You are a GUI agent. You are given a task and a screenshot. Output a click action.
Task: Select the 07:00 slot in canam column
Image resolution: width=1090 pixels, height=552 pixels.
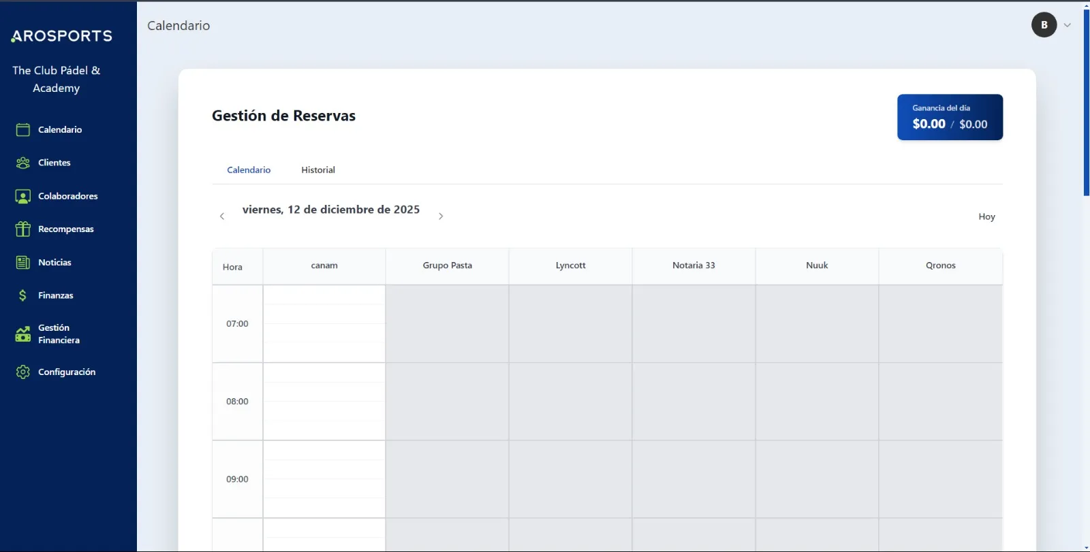click(324, 324)
